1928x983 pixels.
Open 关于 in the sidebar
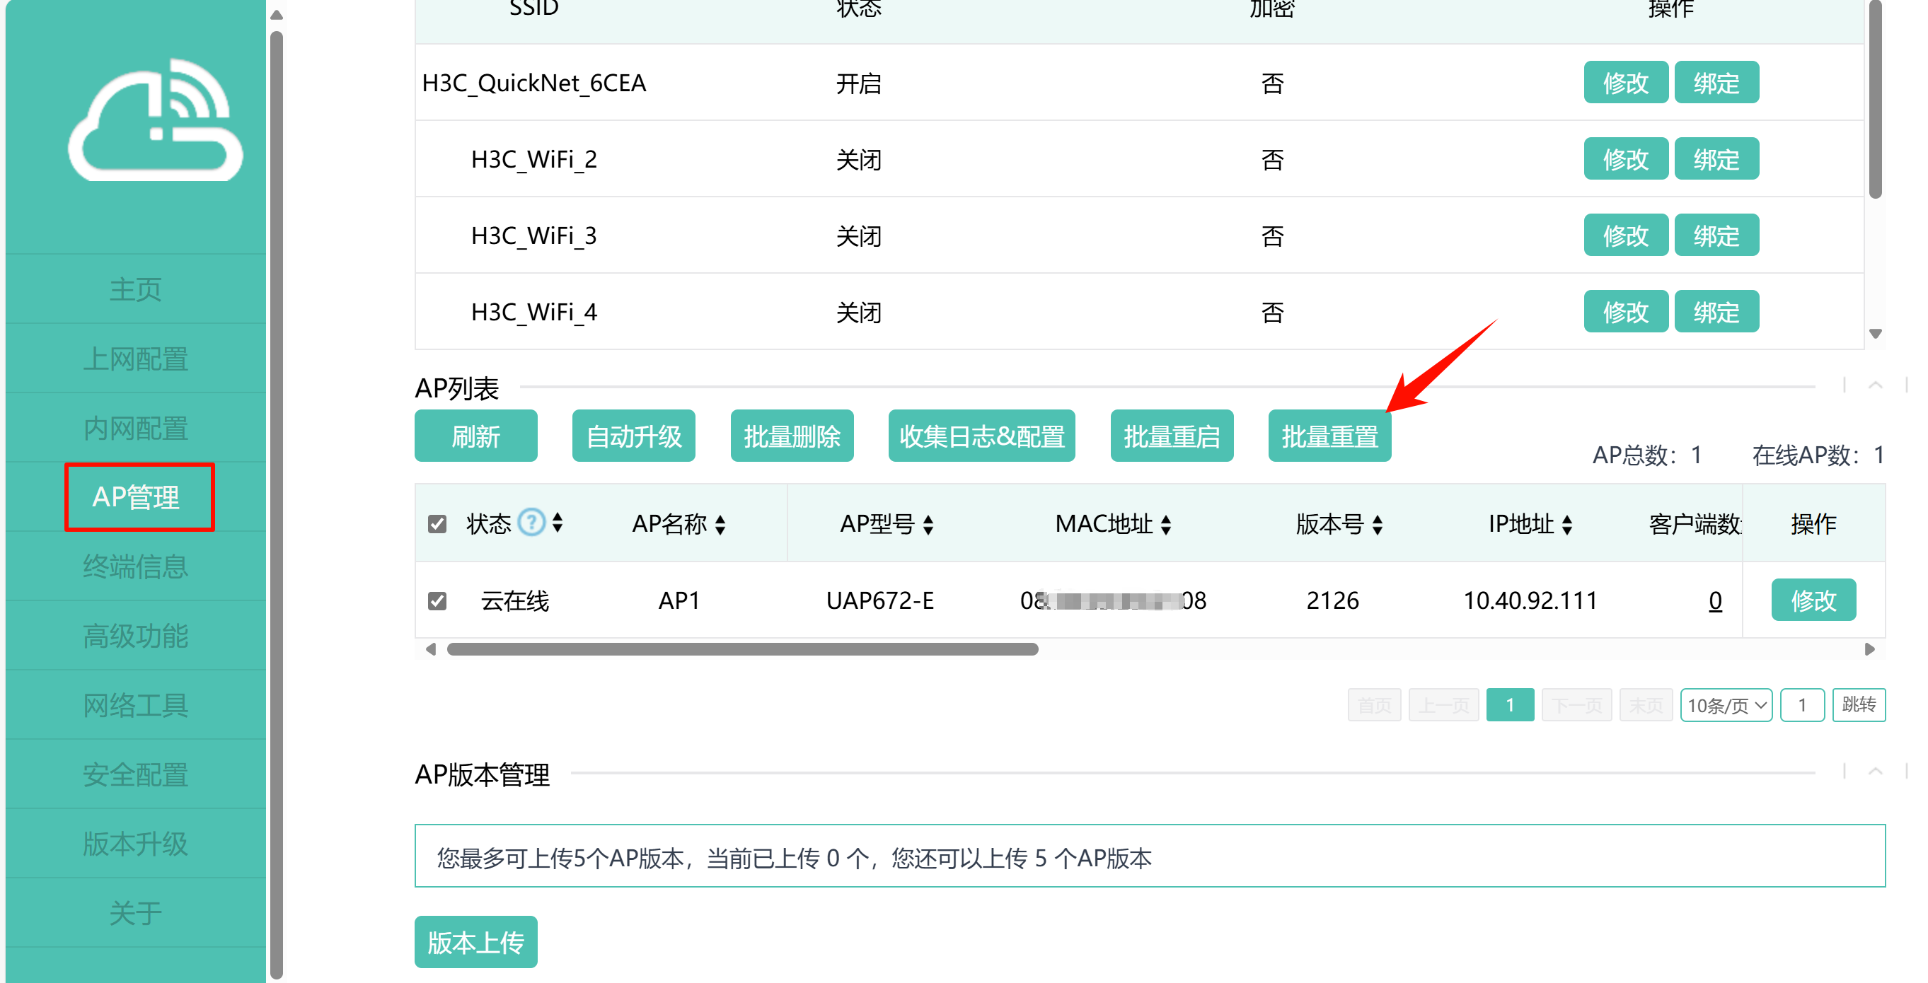pos(135,913)
